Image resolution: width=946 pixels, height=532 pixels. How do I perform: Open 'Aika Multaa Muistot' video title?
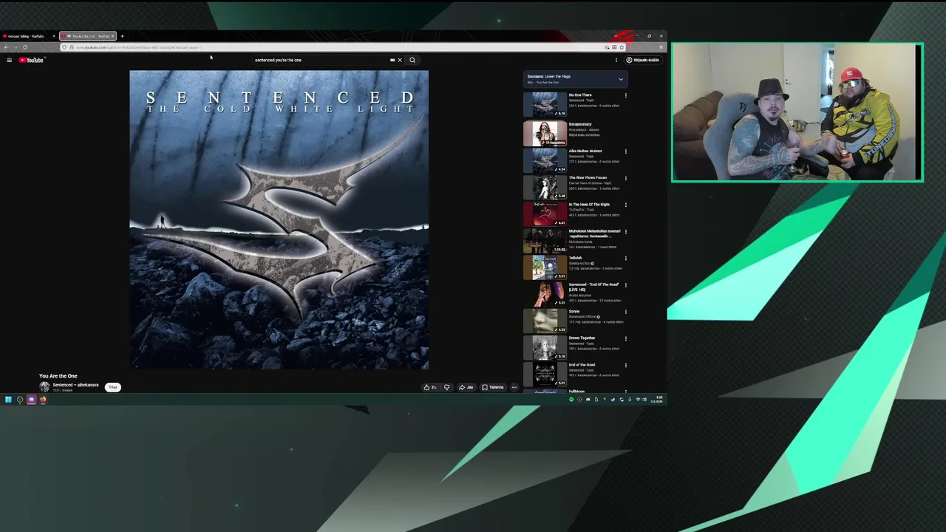point(585,151)
